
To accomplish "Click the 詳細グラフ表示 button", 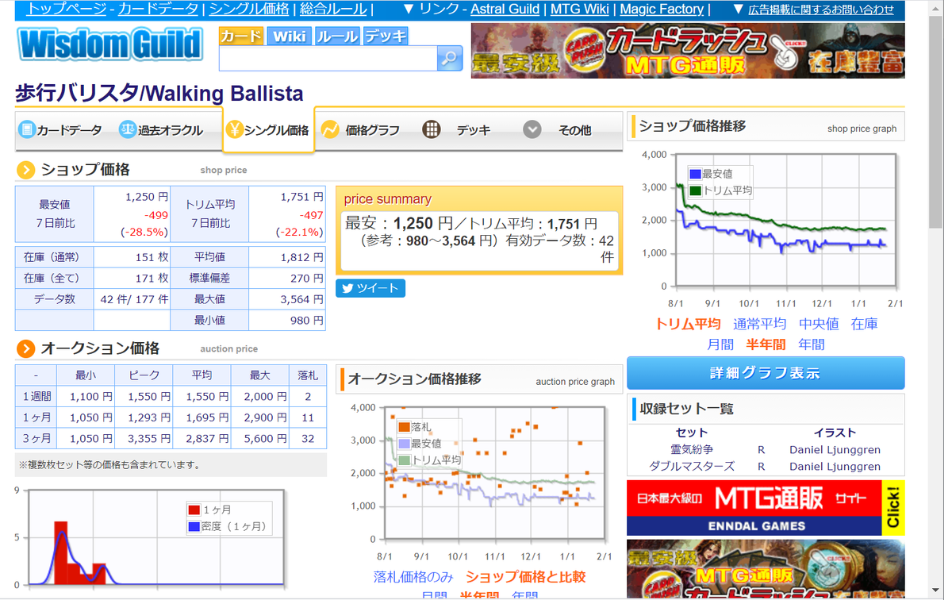I will tap(766, 373).
